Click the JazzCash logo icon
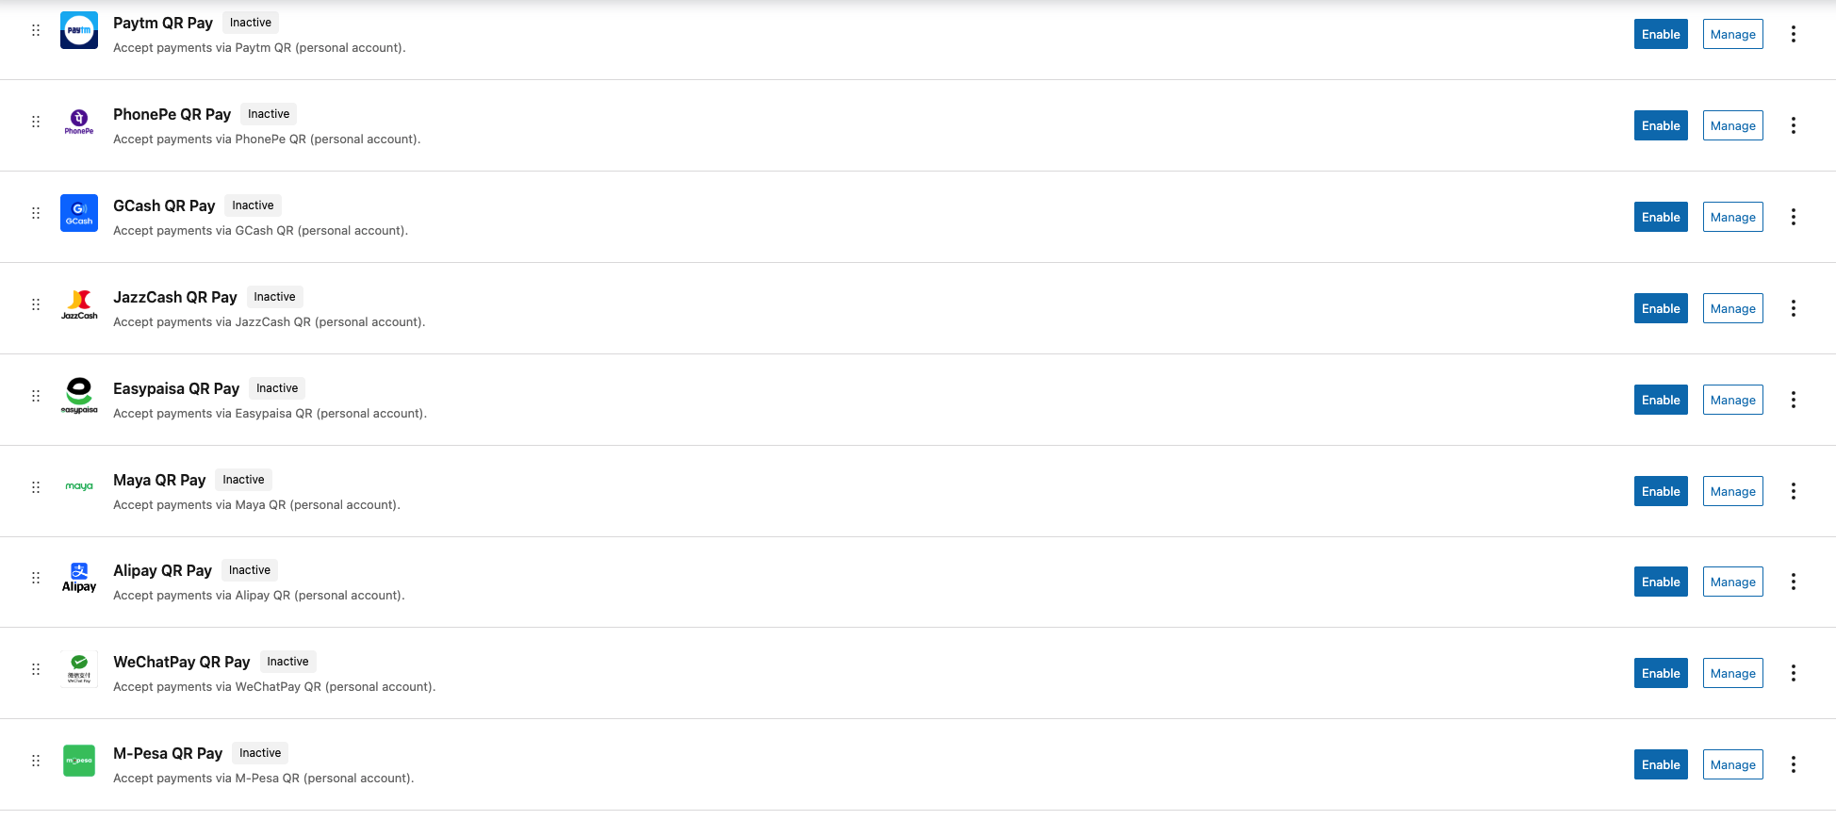This screenshot has height=820, width=1836. click(x=79, y=304)
